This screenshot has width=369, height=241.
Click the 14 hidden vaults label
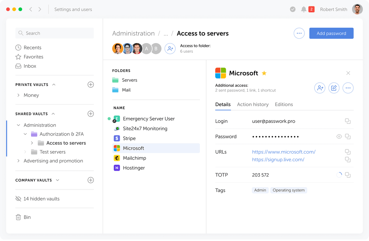42,199
